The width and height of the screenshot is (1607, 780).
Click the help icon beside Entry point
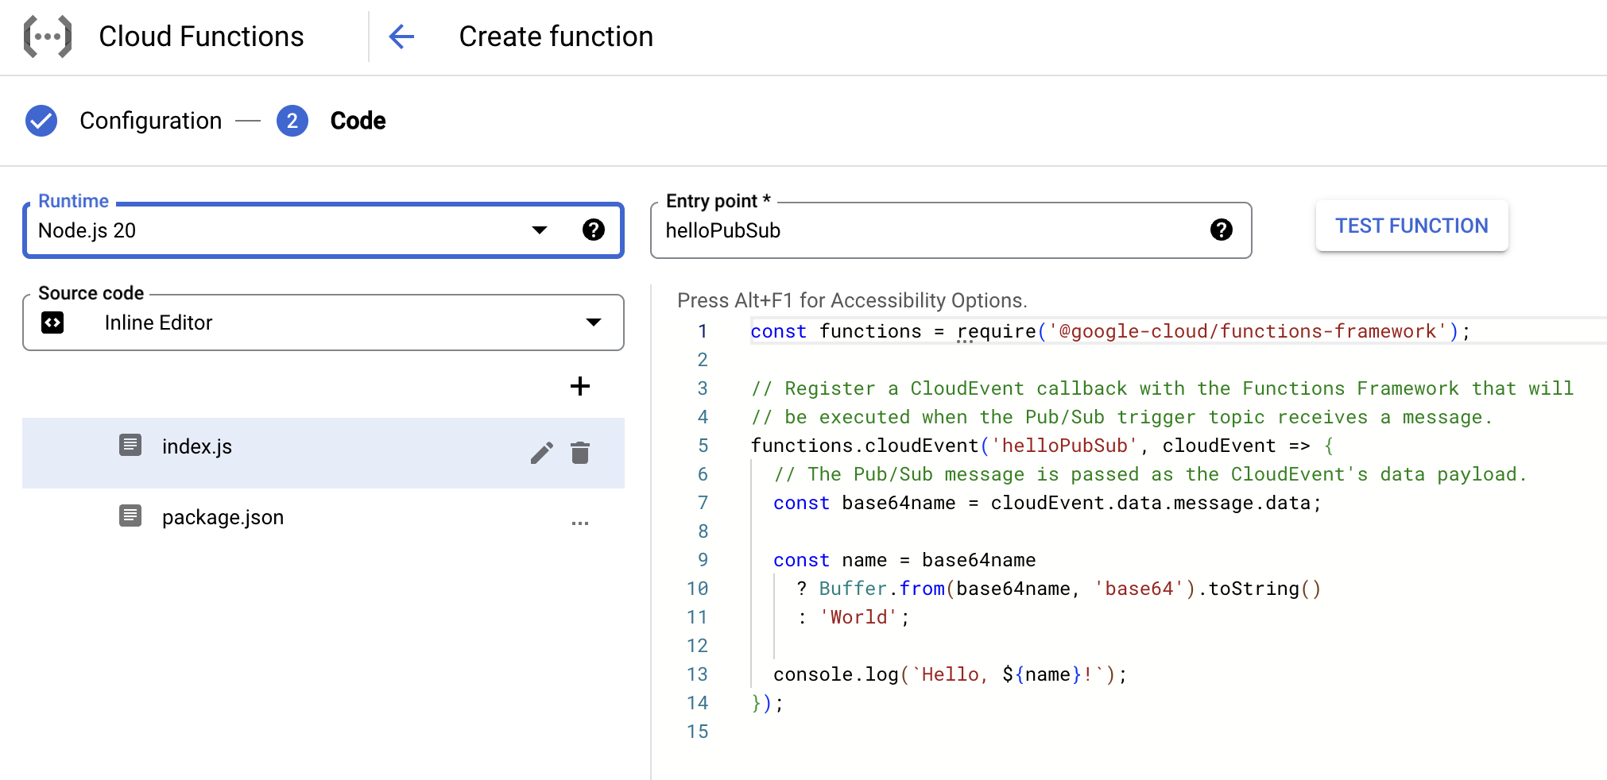[1222, 230]
